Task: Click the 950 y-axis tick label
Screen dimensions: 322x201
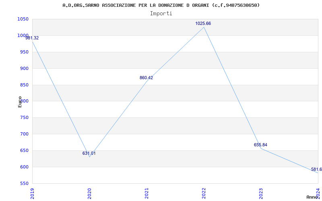Action: (24, 52)
